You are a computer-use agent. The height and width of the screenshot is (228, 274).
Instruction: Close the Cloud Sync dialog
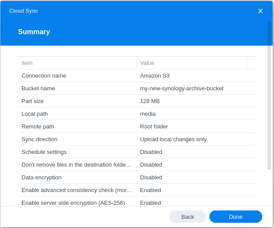click(x=260, y=11)
